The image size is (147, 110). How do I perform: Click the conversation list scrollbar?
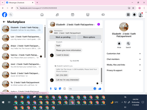pyautogui.click(x=45, y=42)
